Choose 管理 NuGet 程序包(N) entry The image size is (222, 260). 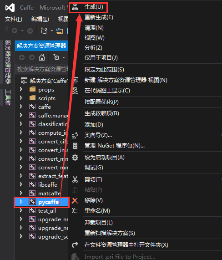pyautogui.click(x=115, y=146)
